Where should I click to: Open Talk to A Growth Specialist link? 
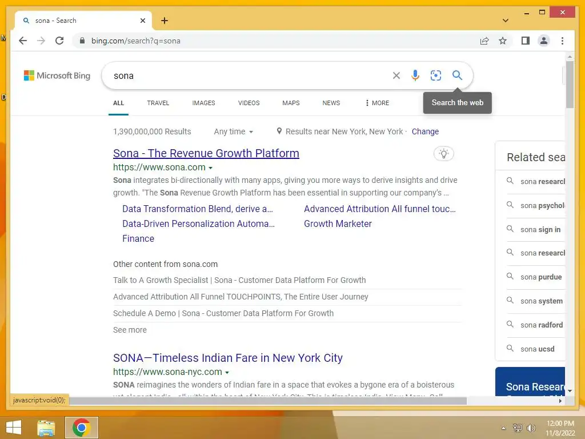[239, 280]
